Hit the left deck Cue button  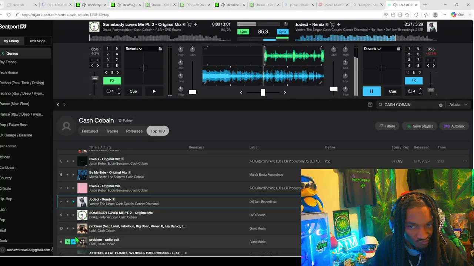(133, 91)
